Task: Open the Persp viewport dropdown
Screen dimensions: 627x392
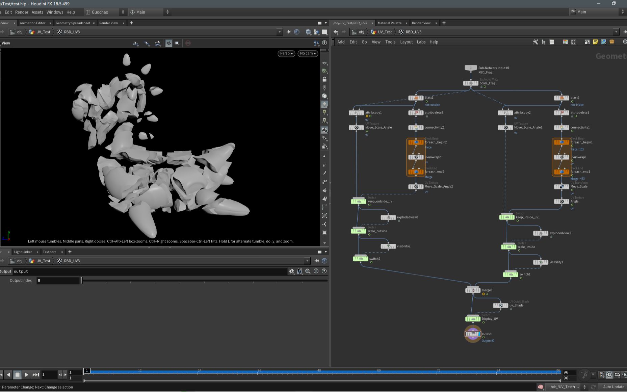Action: (286, 53)
